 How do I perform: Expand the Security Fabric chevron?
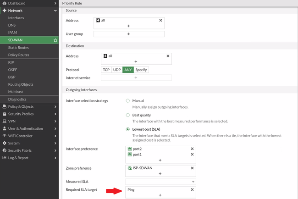pos(55,150)
